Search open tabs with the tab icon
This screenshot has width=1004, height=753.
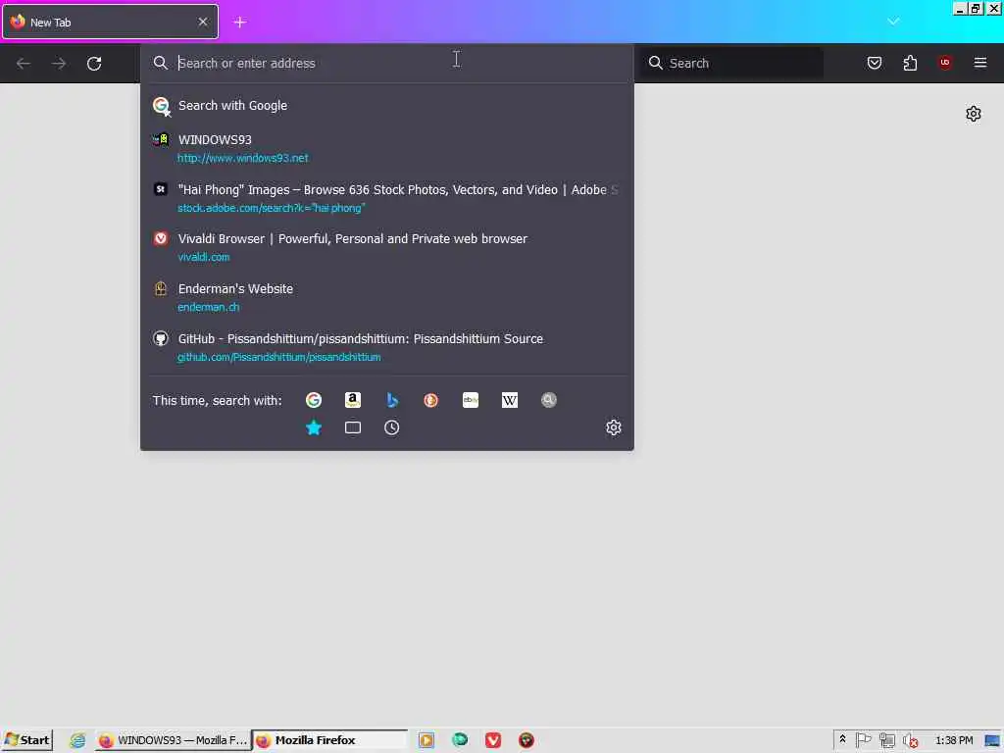[x=353, y=427]
